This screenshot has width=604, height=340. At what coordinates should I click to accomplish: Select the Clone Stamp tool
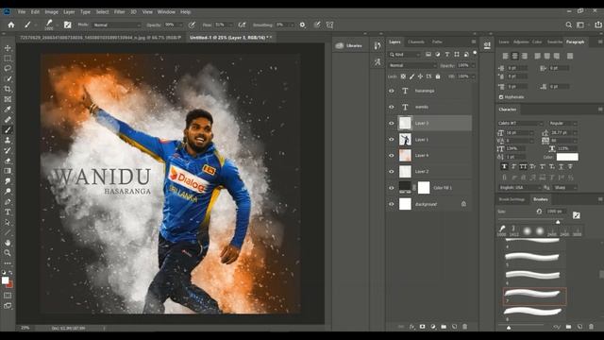(x=8, y=141)
